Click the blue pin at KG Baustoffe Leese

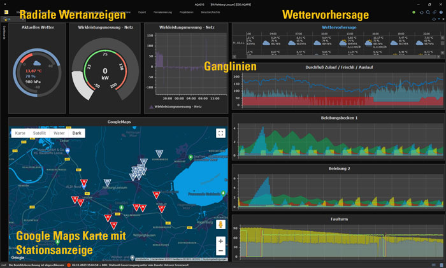click(68, 150)
